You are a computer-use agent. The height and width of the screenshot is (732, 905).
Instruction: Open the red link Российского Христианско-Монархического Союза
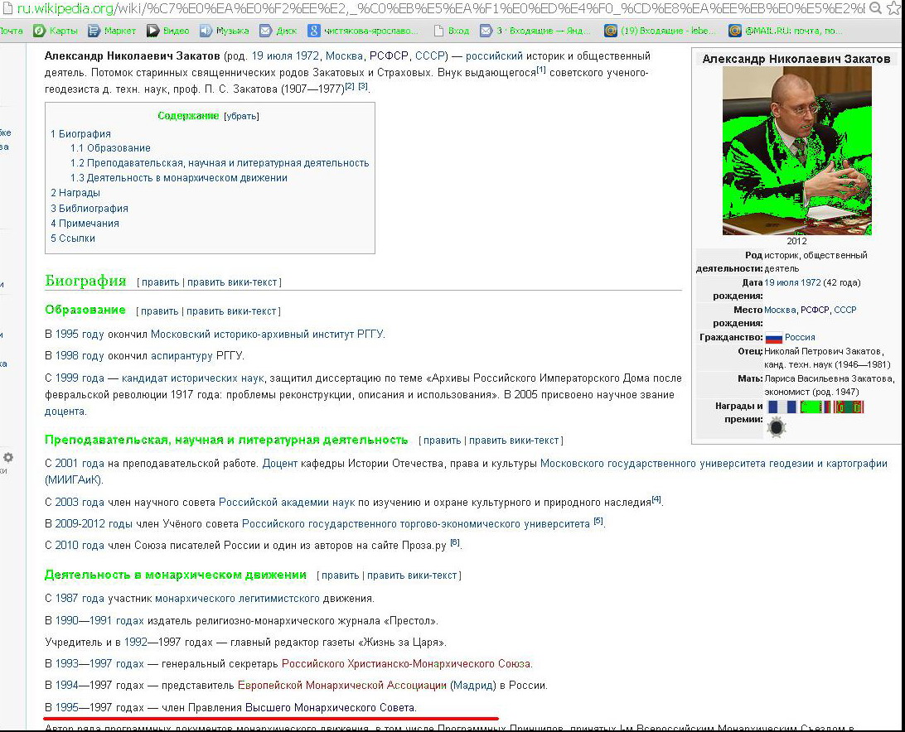[x=406, y=664]
